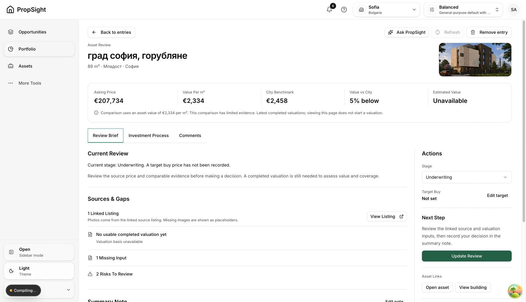Click the град софия, горубляне heading
Screen dimensions: 526x302
coord(137,56)
